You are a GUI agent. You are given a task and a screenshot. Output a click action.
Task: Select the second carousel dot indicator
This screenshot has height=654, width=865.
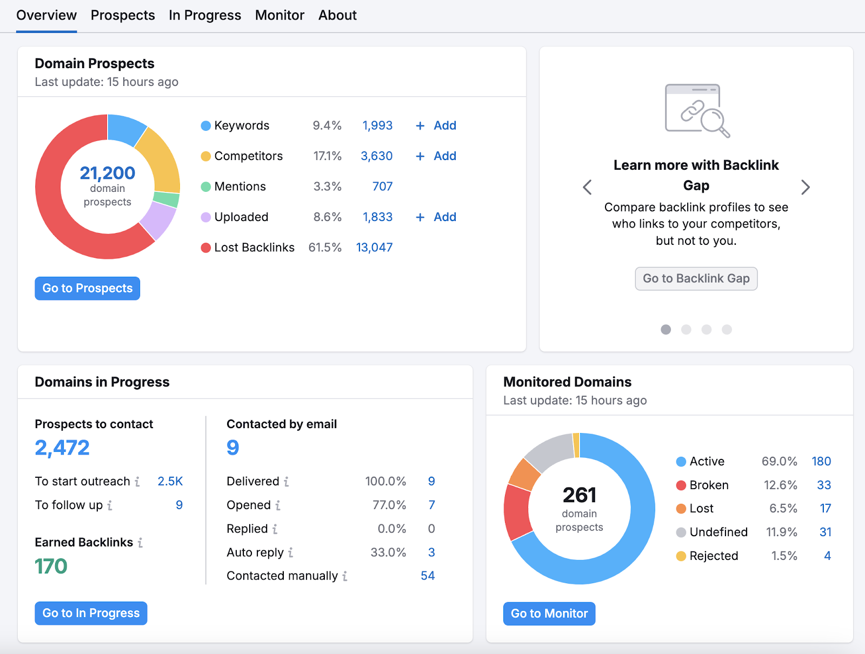click(x=686, y=329)
